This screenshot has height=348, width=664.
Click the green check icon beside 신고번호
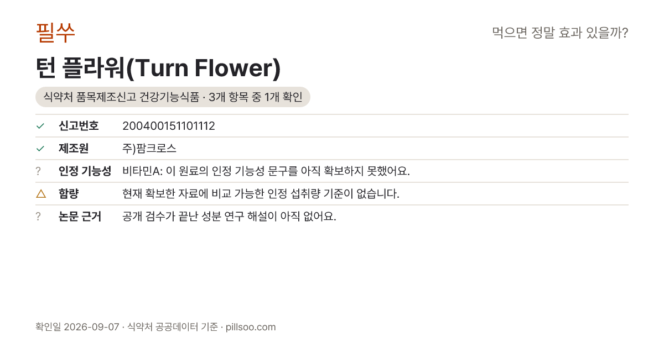(x=40, y=126)
